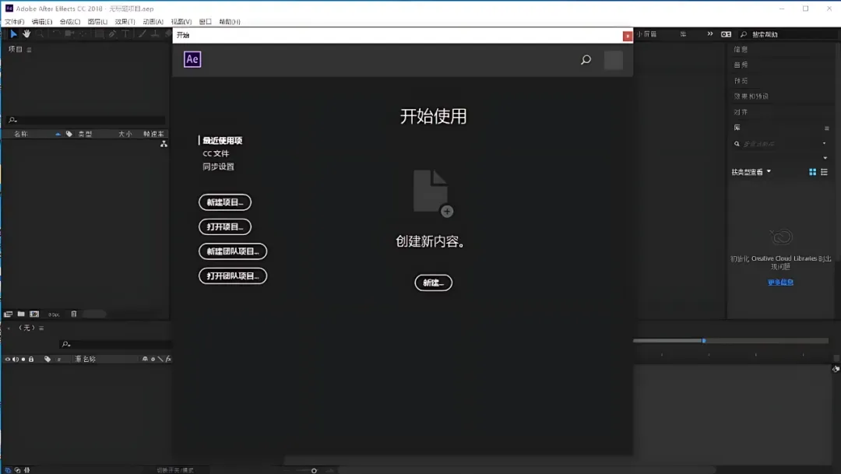Toggle Layer Switches pane icon at timeline bottom
841x474 pixels.
[x=8, y=470]
